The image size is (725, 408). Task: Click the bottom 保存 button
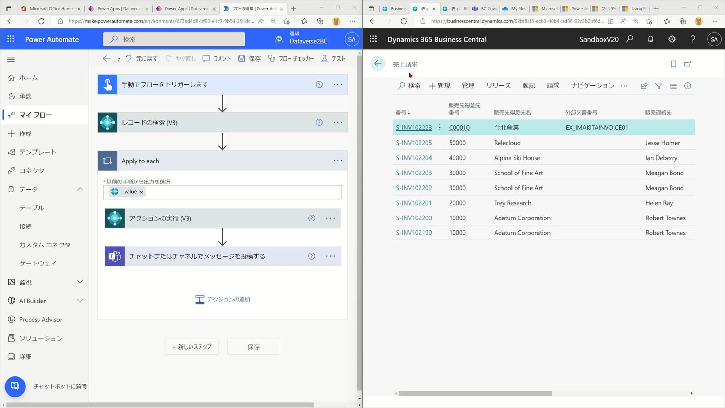[253, 346]
